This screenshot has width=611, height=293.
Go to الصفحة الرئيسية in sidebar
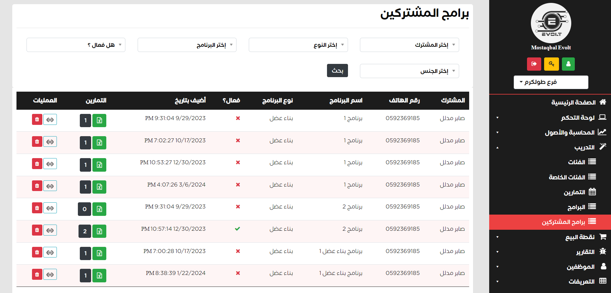coord(573,102)
